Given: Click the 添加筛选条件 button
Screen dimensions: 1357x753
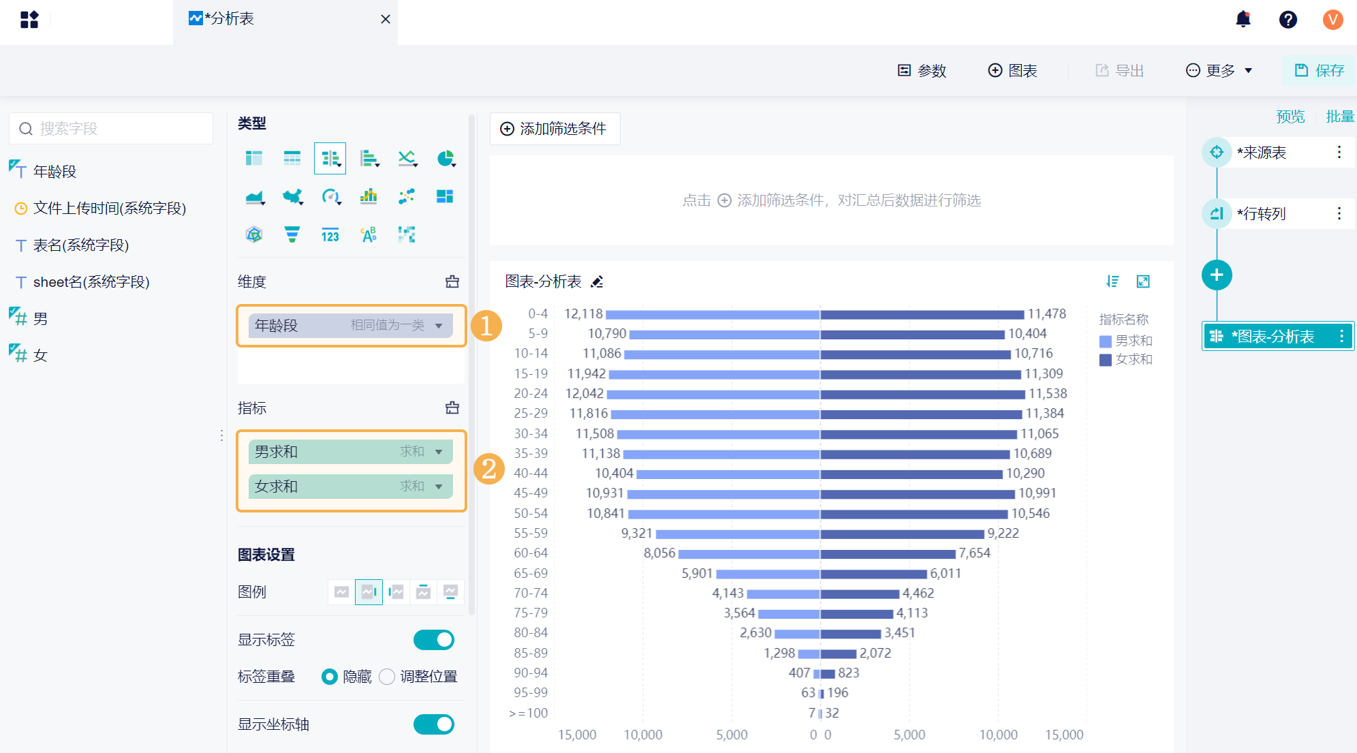Looking at the screenshot, I should [555, 129].
